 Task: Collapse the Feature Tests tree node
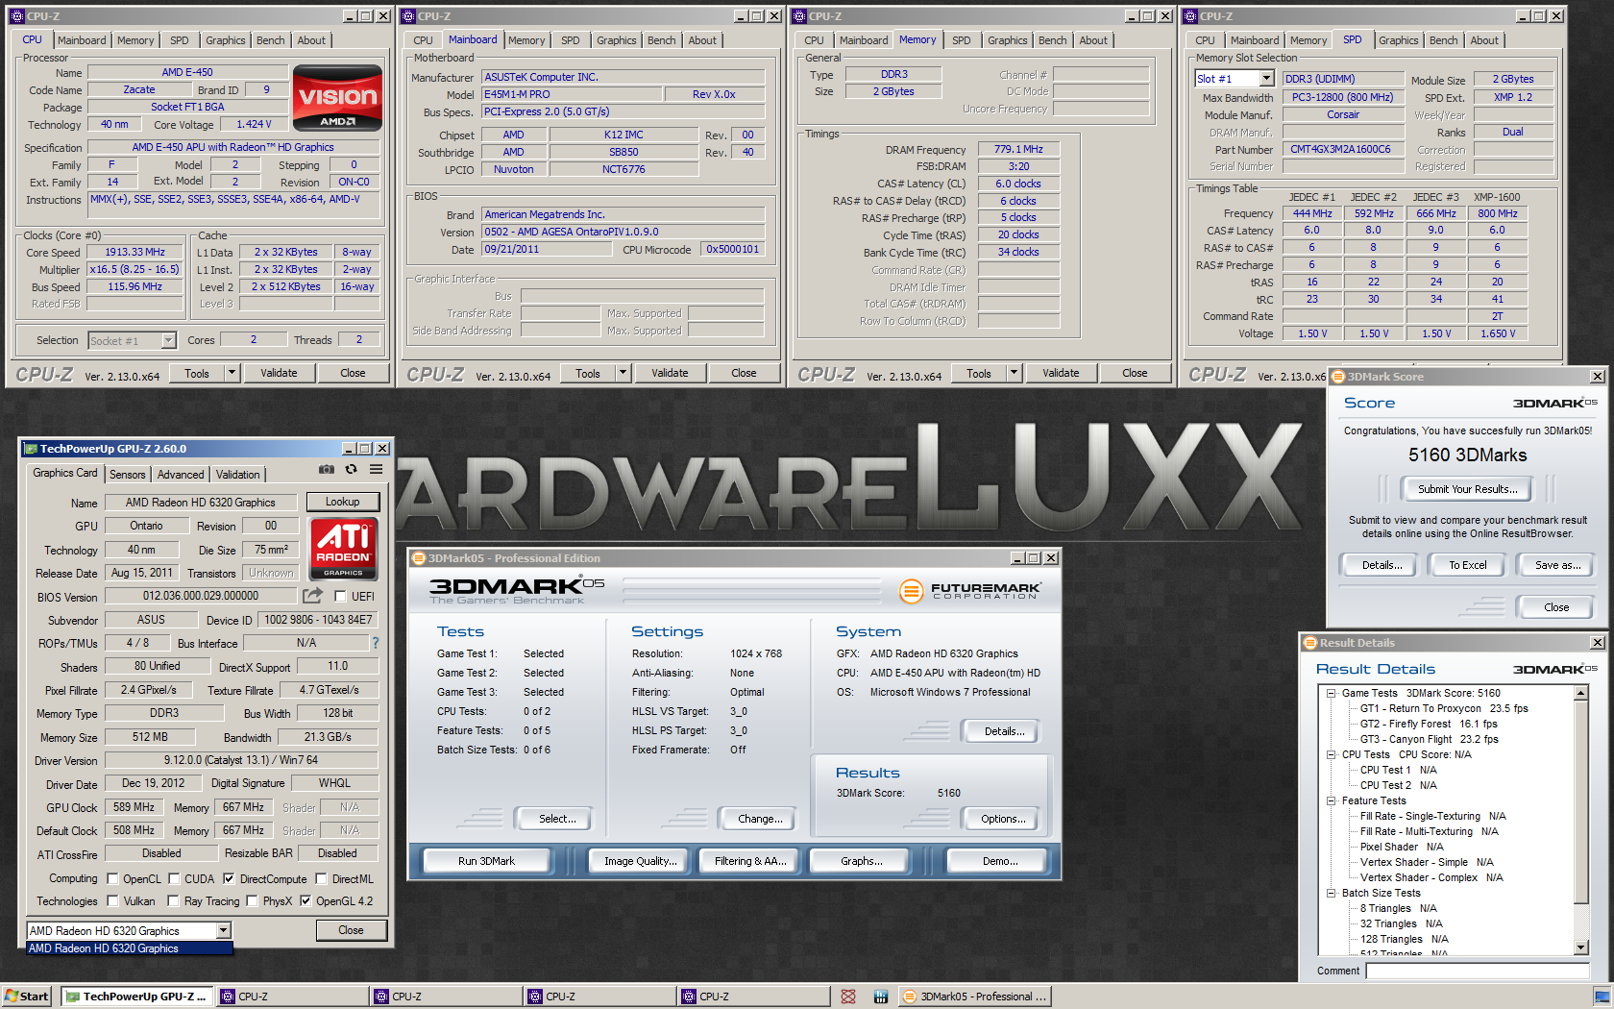pyautogui.click(x=1332, y=800)
